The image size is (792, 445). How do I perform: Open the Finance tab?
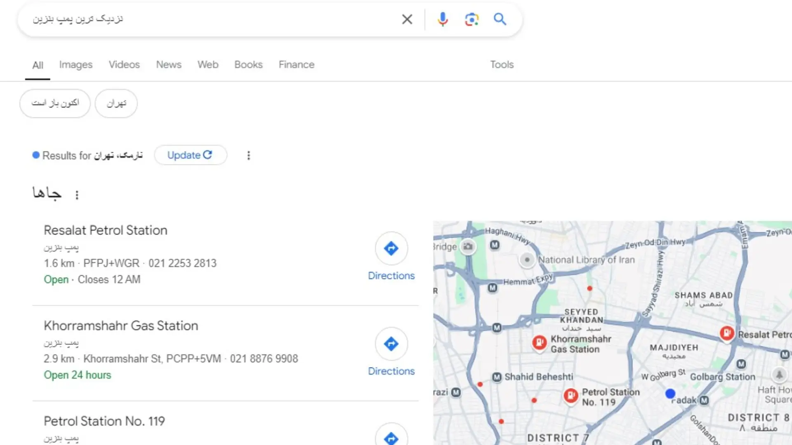click(x=297, y=65)
